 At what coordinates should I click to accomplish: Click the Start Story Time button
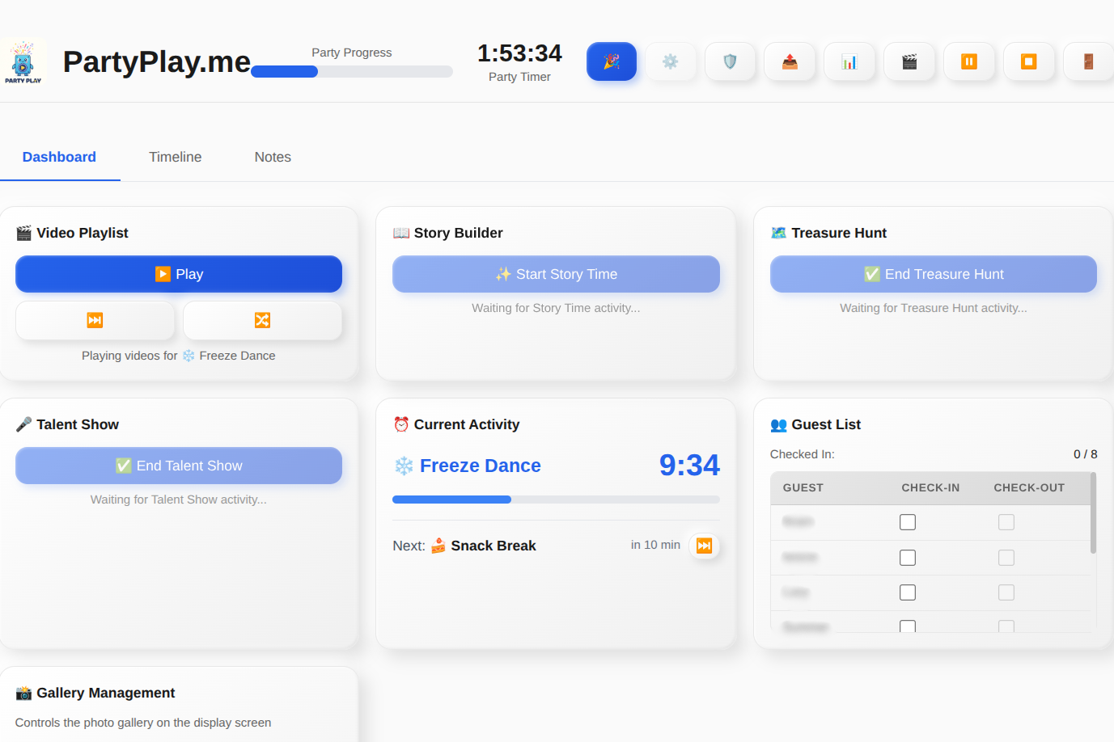coord(556,274)
